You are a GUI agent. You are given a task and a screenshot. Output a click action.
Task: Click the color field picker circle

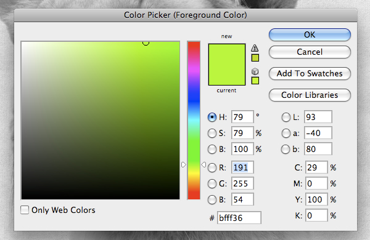tap(146, 42)
